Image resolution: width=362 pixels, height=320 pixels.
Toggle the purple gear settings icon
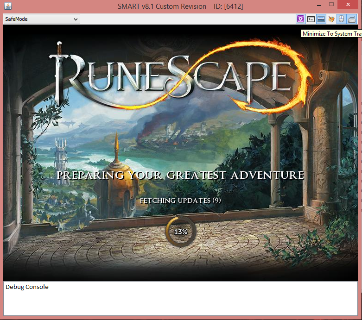(x=300, y=19)
